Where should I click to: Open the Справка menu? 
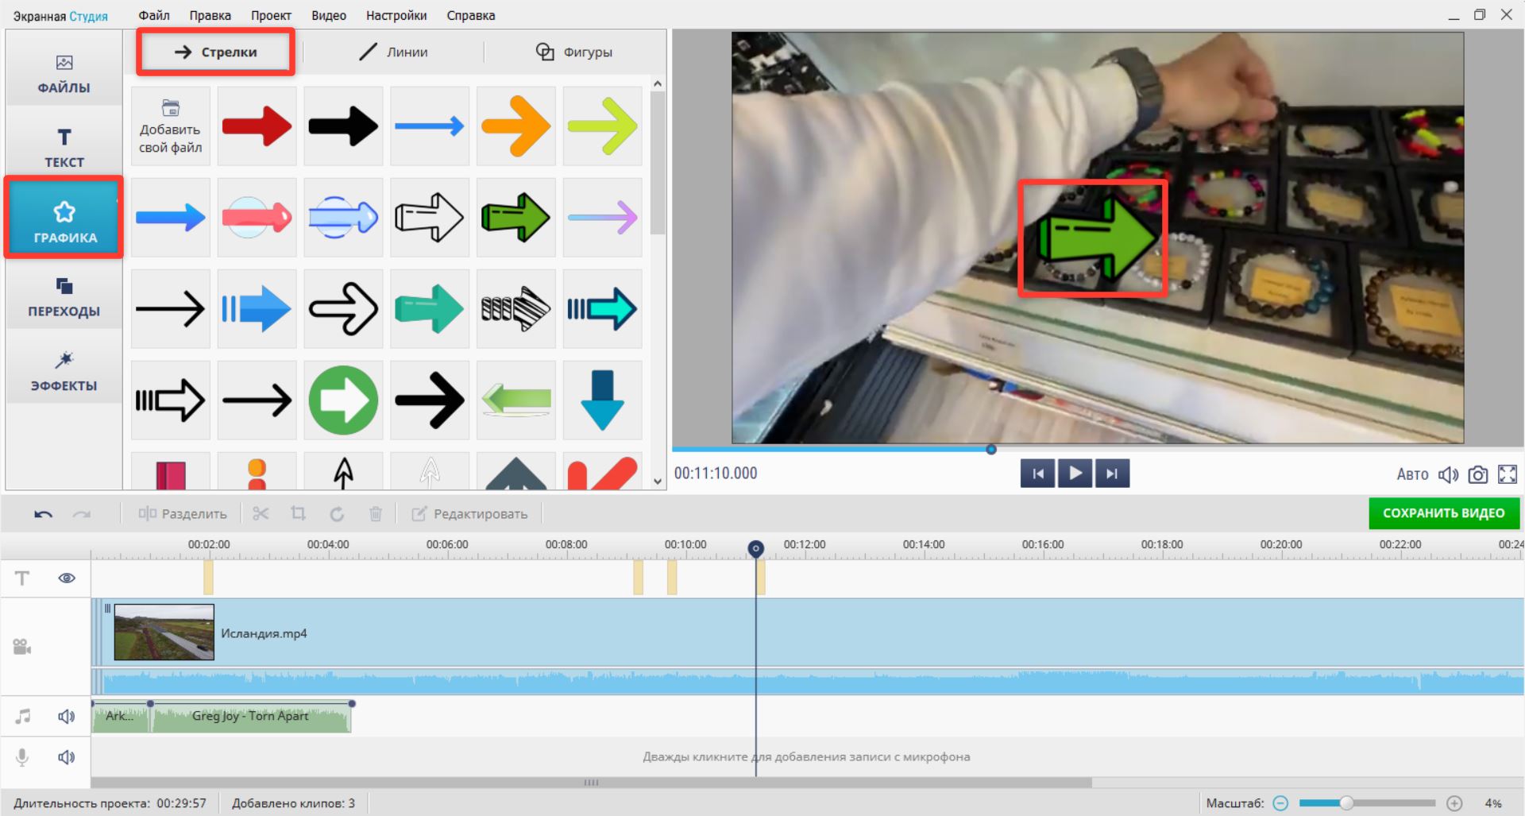471,15
